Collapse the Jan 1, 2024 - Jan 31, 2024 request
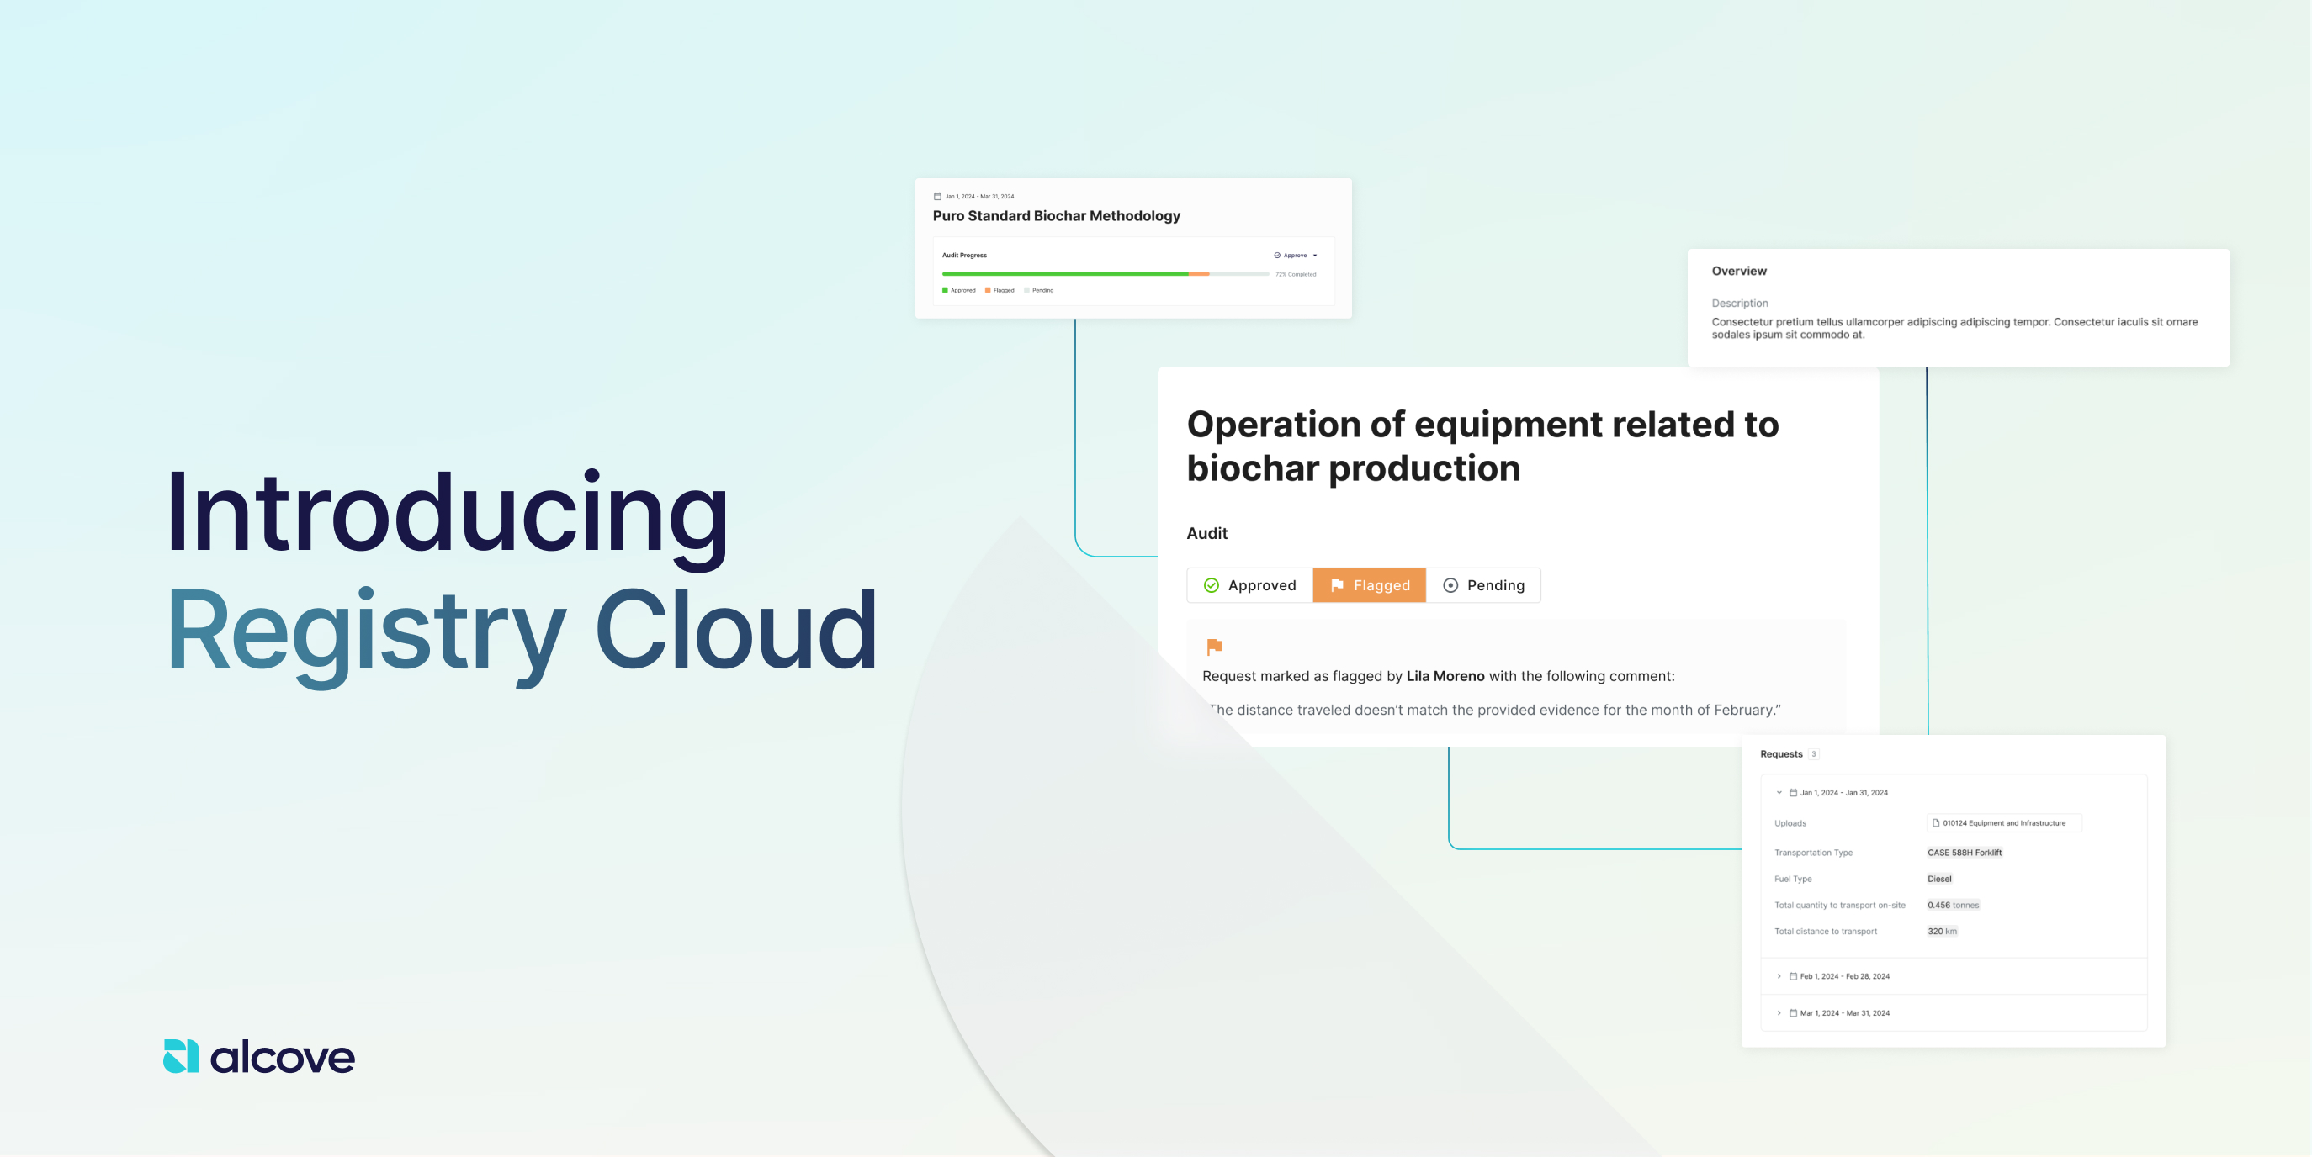 point(1779,793)
